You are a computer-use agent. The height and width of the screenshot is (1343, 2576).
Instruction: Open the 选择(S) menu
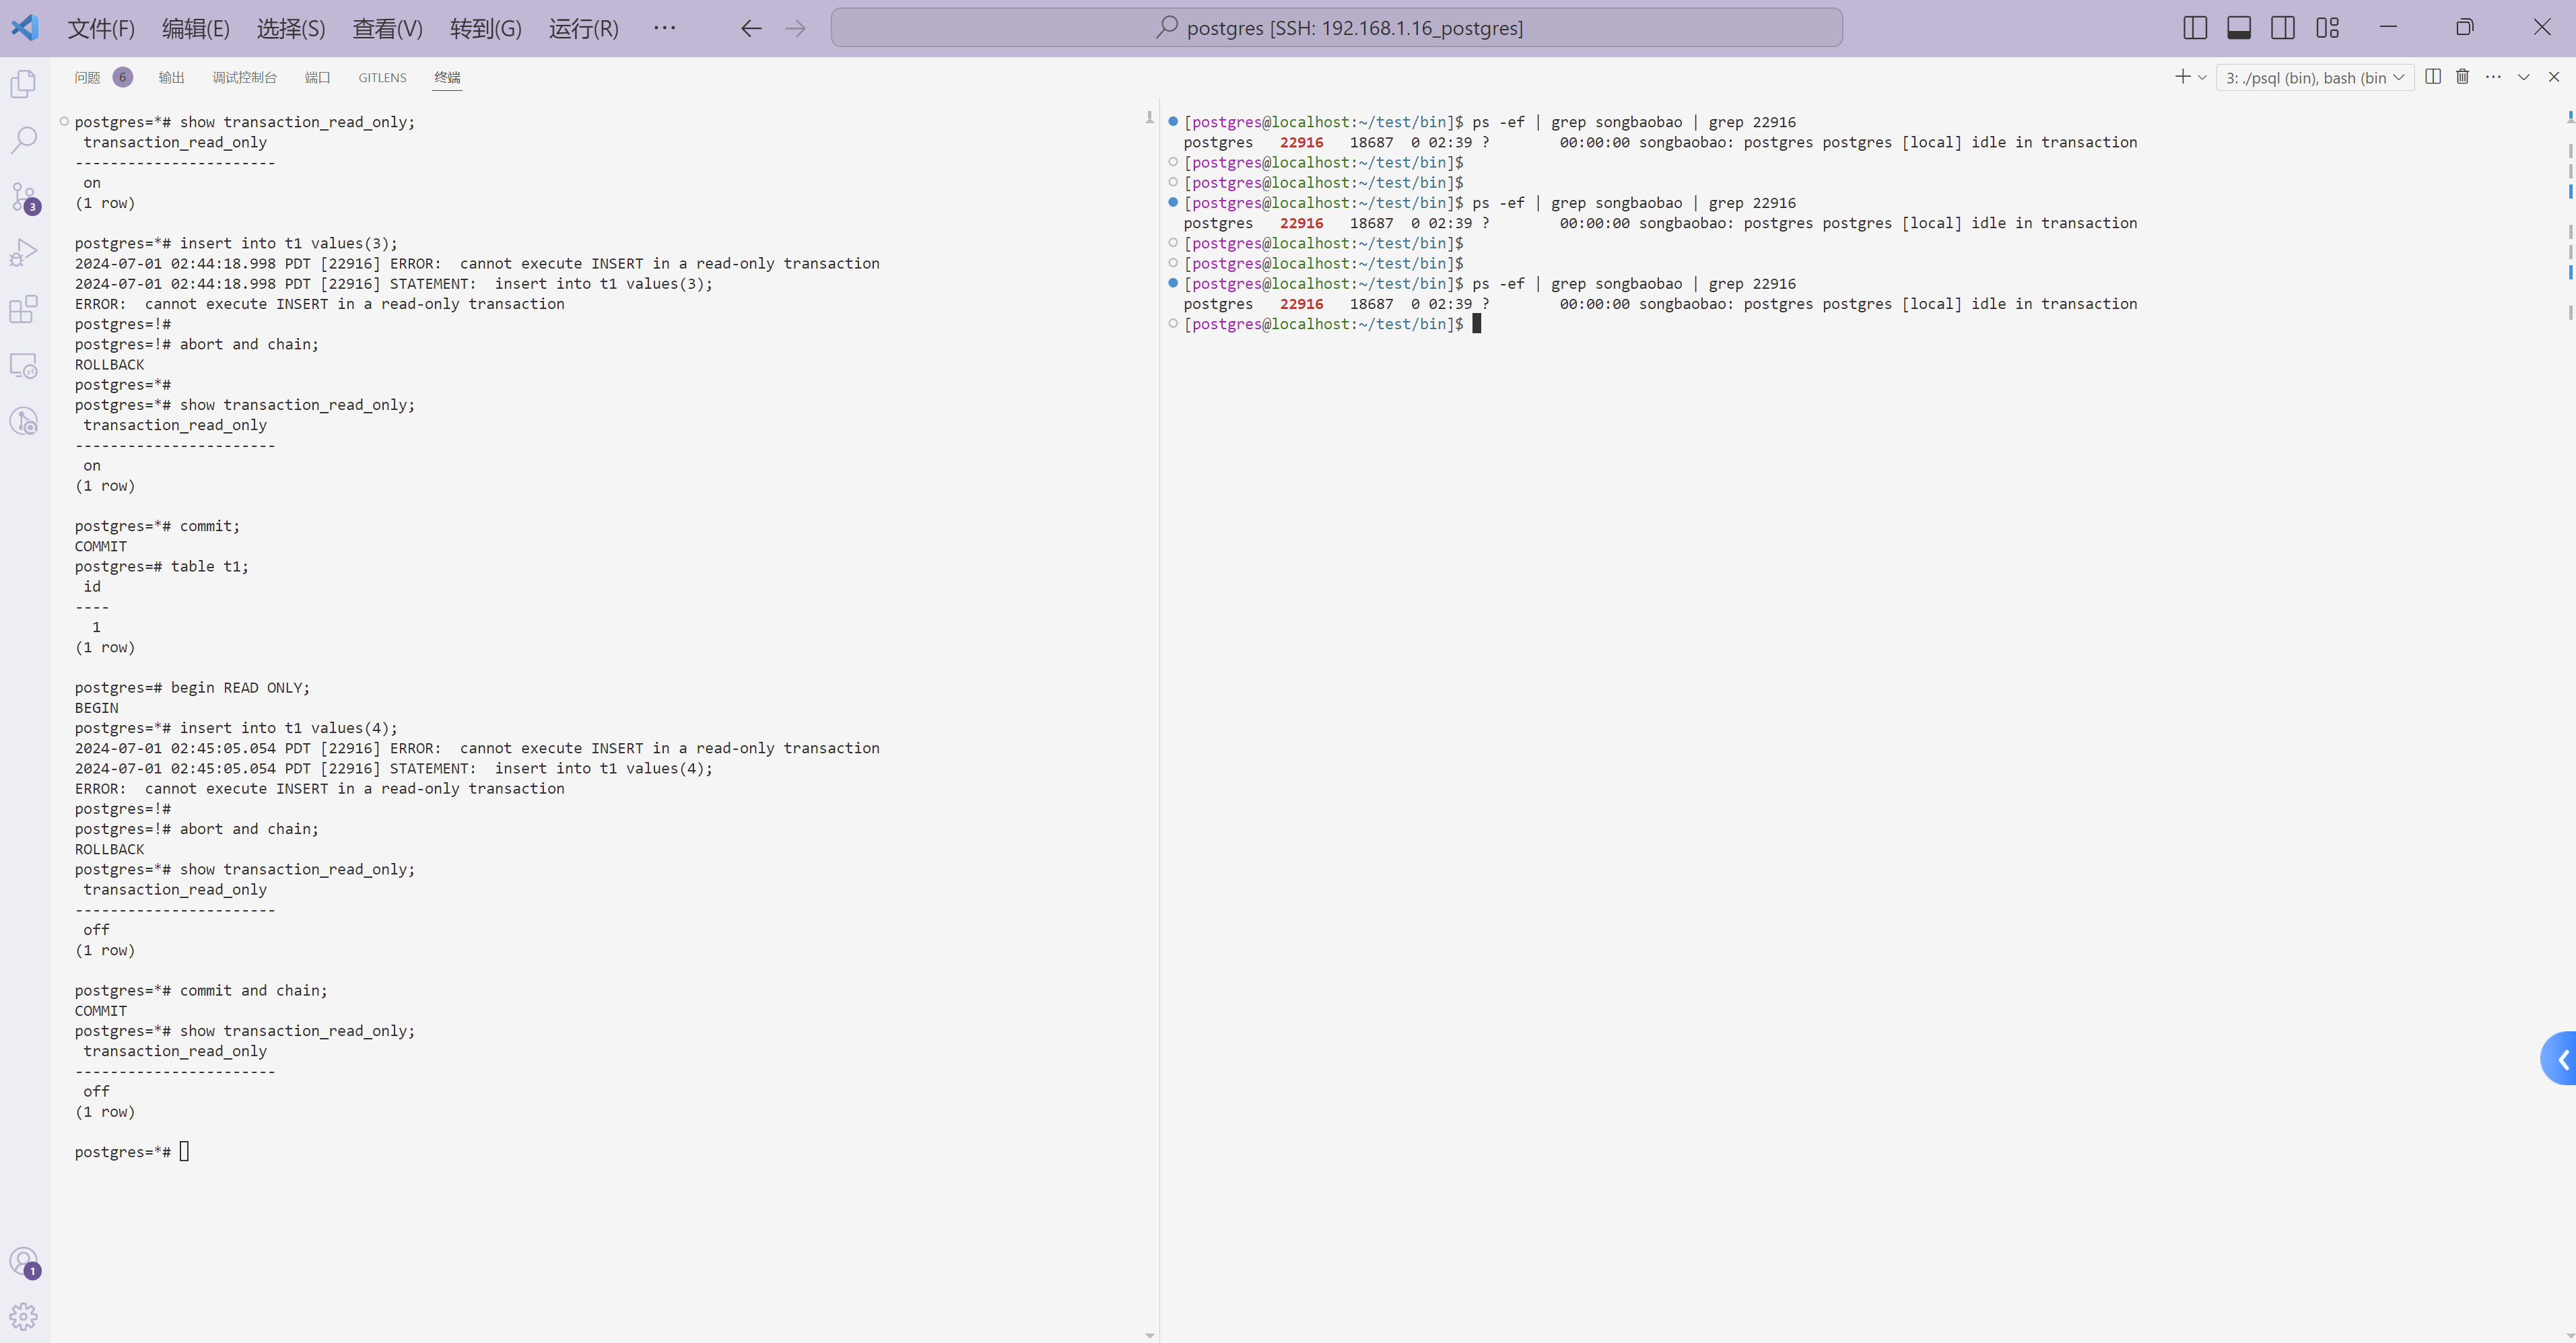pyautogui.click(x=291, y=28)
